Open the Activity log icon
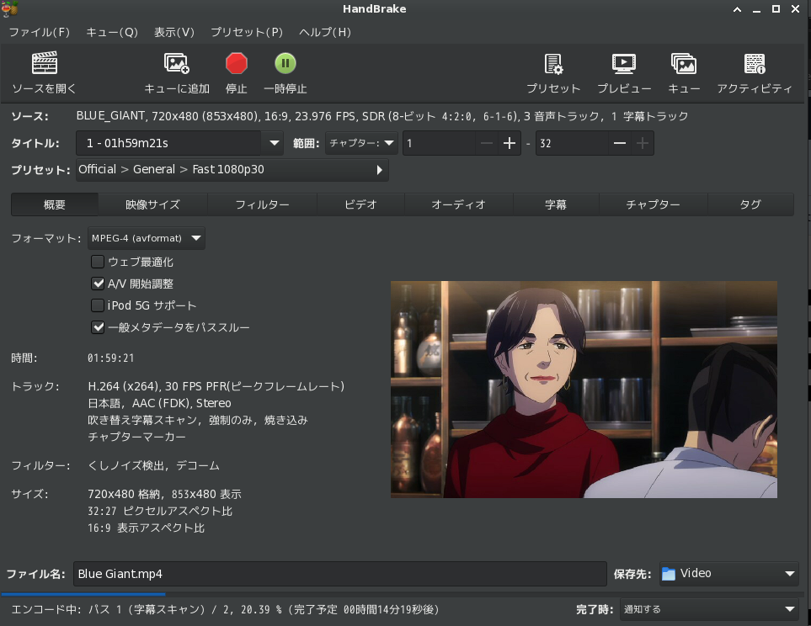The width and height of the screenshot is (811, 626). [x=755, y=64]
